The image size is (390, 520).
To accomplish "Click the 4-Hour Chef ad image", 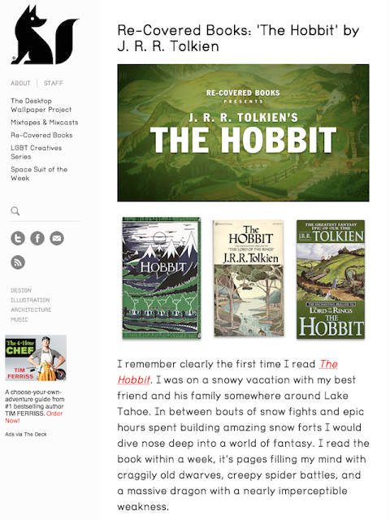I will coord(36,357).
